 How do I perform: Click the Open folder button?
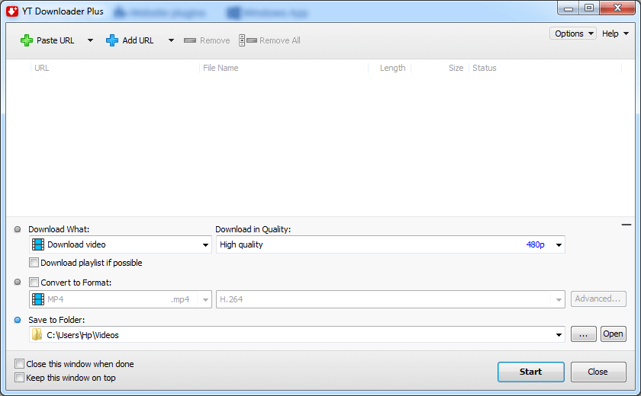[x=614, y=334]
